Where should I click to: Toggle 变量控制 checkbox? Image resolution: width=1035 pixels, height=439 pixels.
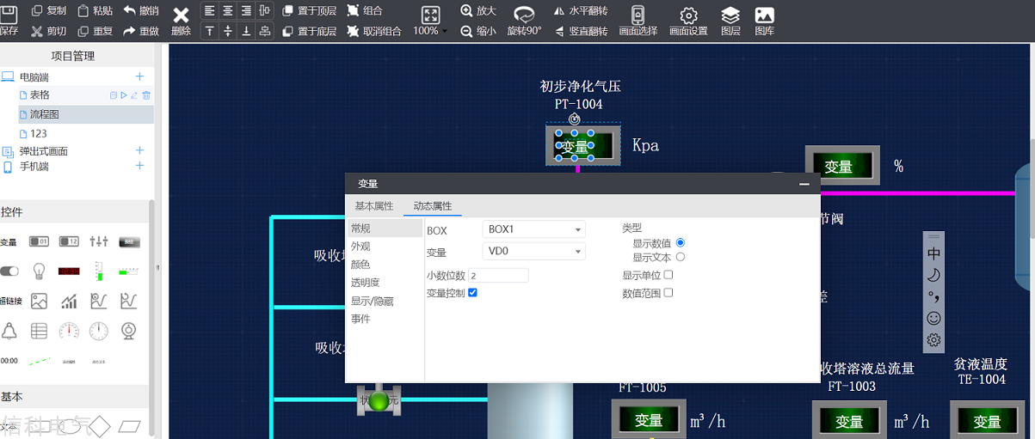point(472,293)
